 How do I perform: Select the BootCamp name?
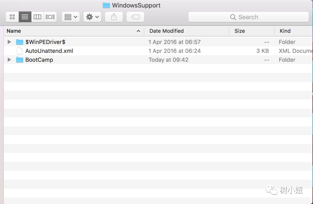coord(39,60)
